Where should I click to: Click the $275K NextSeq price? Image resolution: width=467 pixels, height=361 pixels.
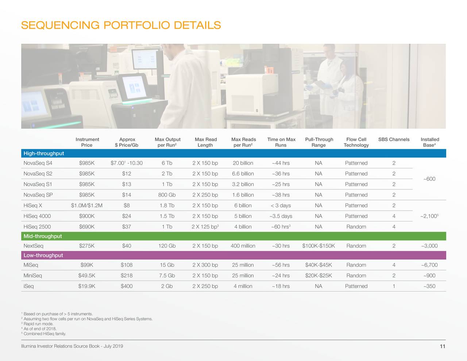tap(87, 246)
